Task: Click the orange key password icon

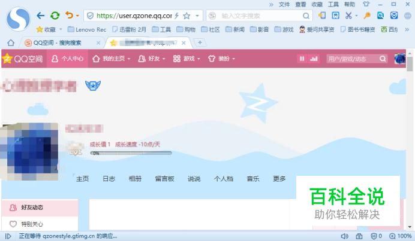Action: pos(367,16)
